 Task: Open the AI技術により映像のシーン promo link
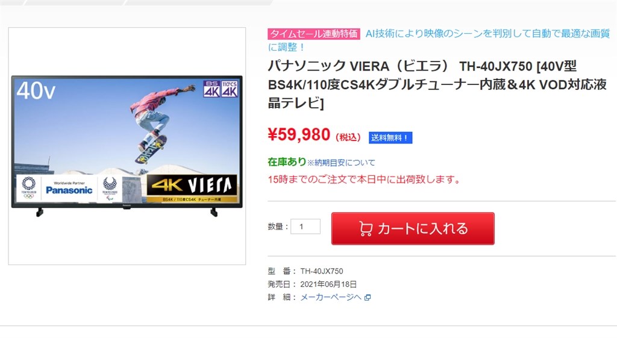[439, 40]
